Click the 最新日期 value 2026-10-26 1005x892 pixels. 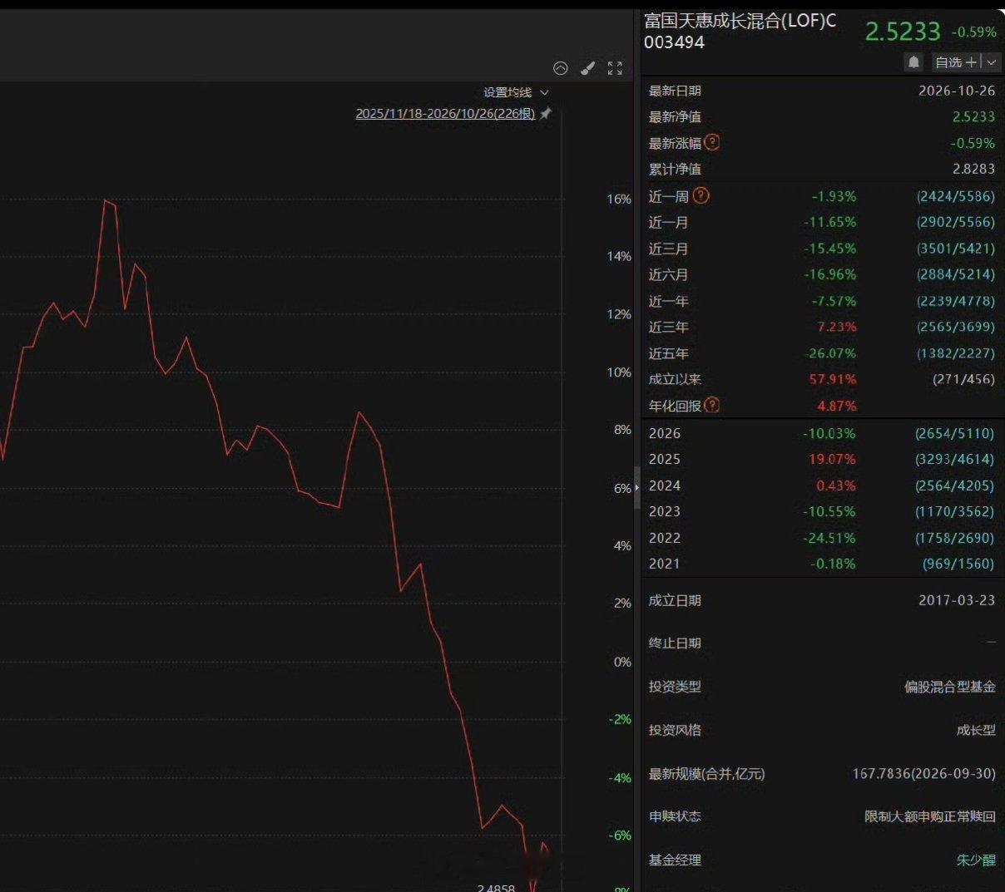tap(957, 91)
